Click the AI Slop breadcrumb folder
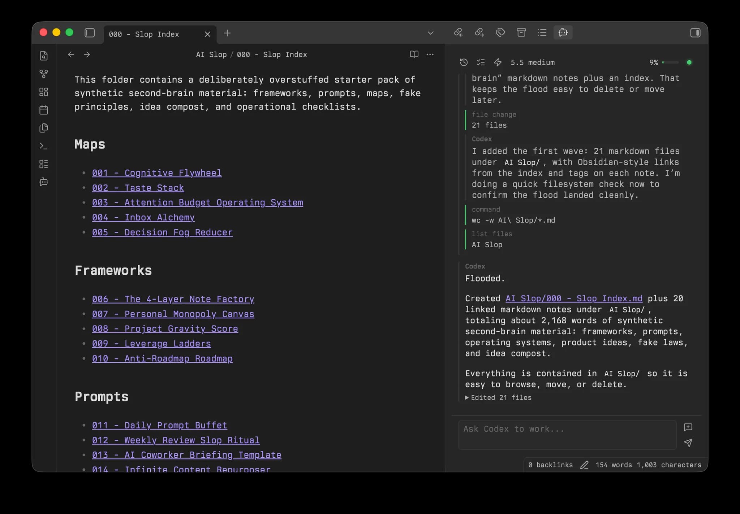Image resolution: width=740 pixels, height=514 pixels. click(211, 55)
